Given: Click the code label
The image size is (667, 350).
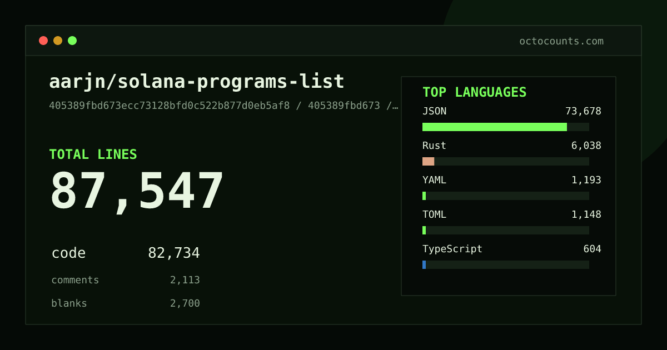Looking at the screenshot, I should tap(68, 253).
